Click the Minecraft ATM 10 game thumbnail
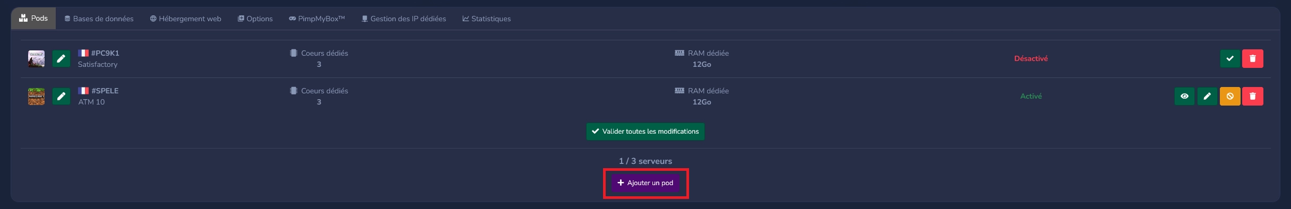 (x=36, y=96)
